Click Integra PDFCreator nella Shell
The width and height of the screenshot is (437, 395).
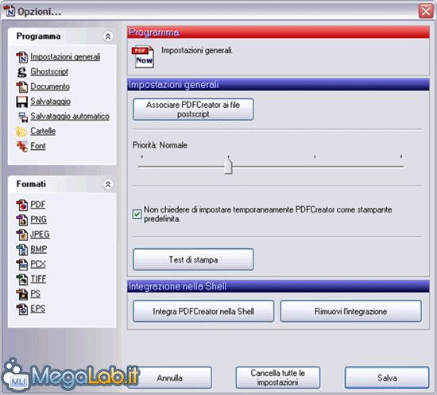point(203,311)
